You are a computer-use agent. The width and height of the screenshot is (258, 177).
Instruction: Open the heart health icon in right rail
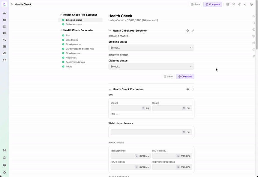[x=254, y=36]
